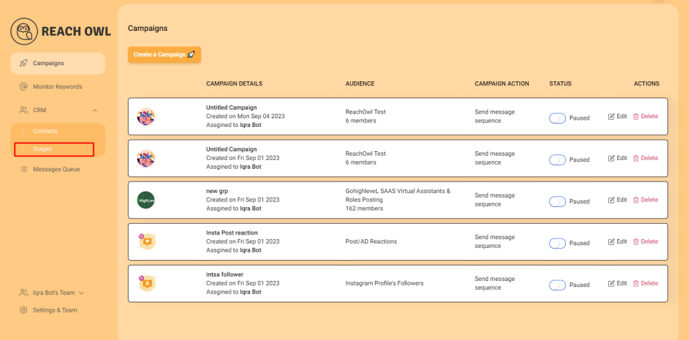Toggle status of first Untitled Campaign

coord(557,118)
